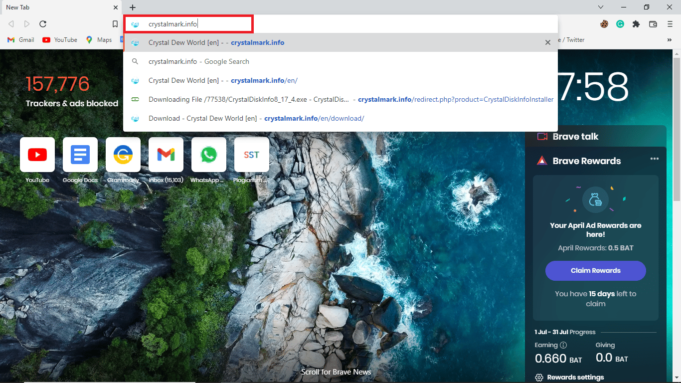Viewport: 681px width, 383px height.
Task: Open Brave Rewards three-dot options menu
Action: [x=654, y=159]
